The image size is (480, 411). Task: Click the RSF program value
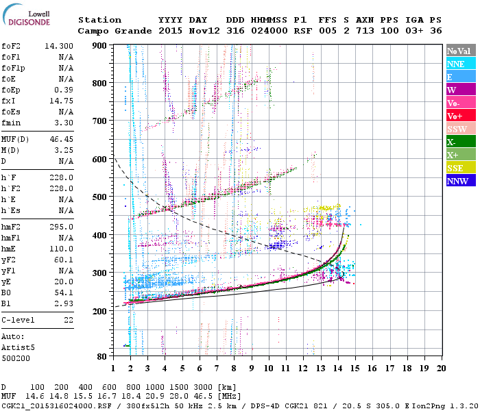(303, 31)
